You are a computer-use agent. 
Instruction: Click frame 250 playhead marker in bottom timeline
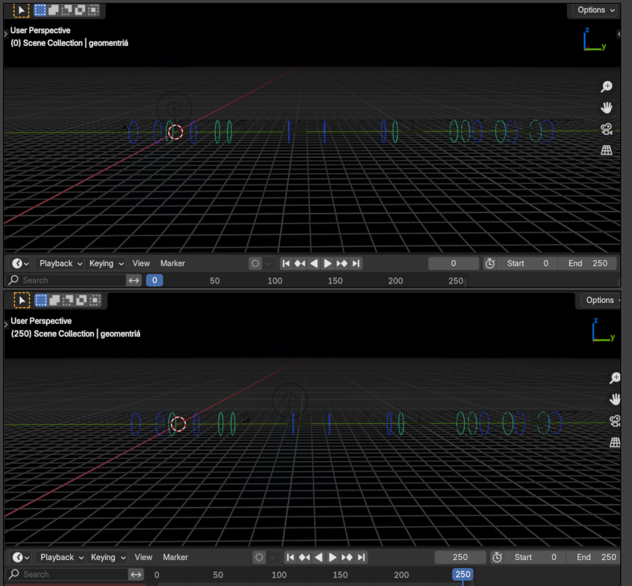tap(463, 574)
